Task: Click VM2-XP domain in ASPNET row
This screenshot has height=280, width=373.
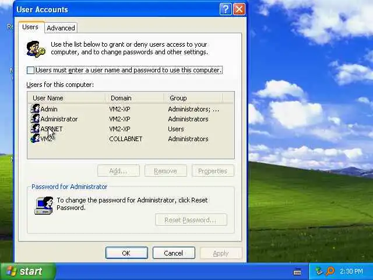Action: (119, 129)
